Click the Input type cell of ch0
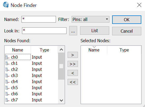Image resolution: width=145 pixels, height=107 pixels. (x=37, y=57)
